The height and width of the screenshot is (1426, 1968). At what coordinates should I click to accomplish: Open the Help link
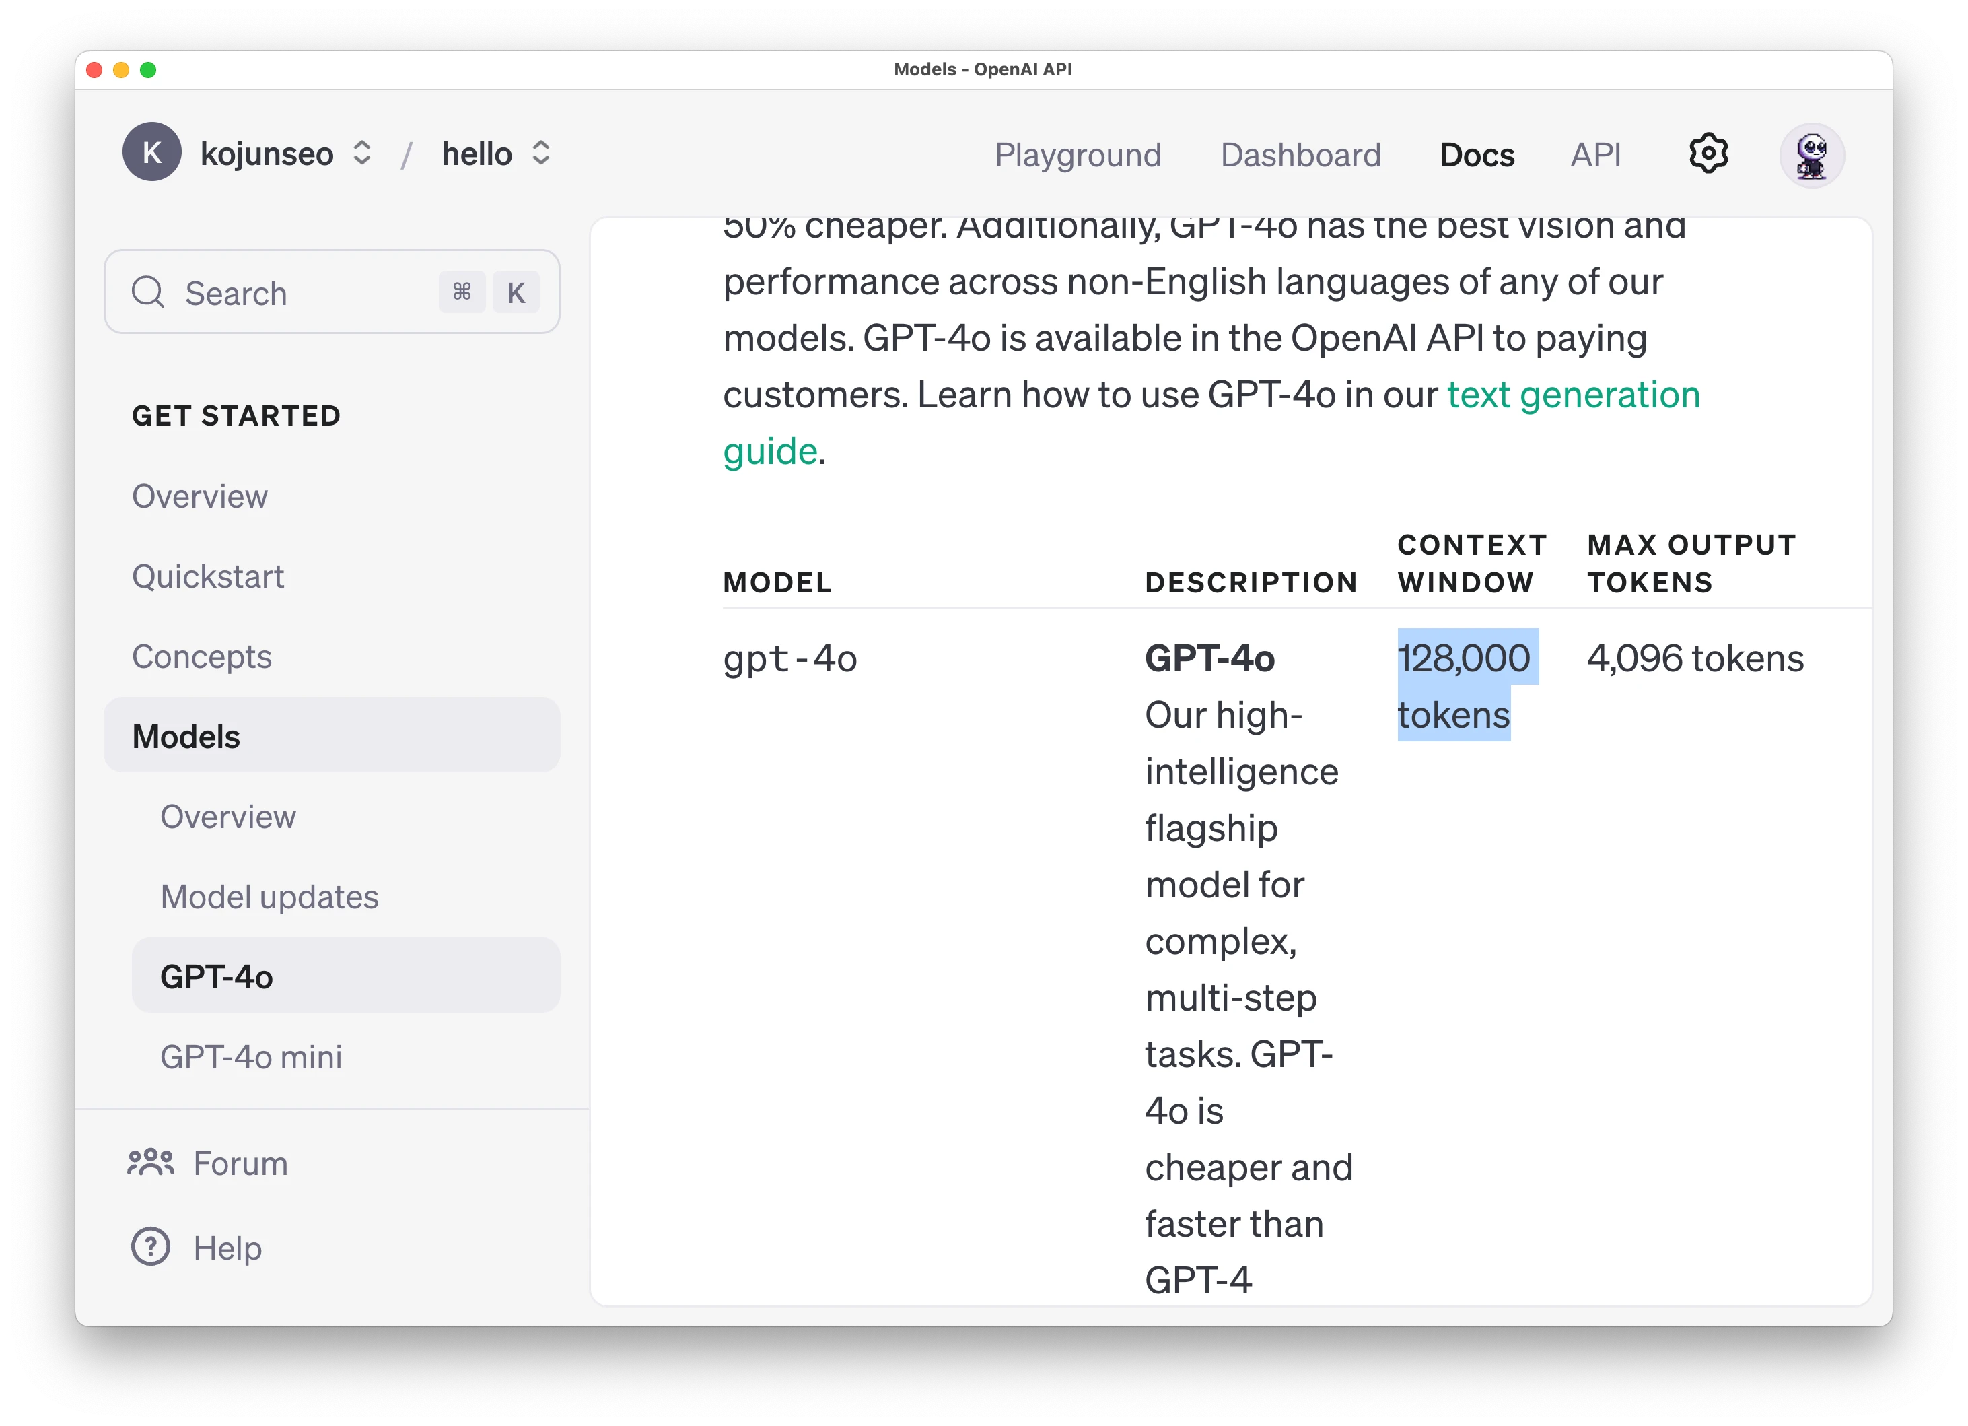pos(227,1248)
